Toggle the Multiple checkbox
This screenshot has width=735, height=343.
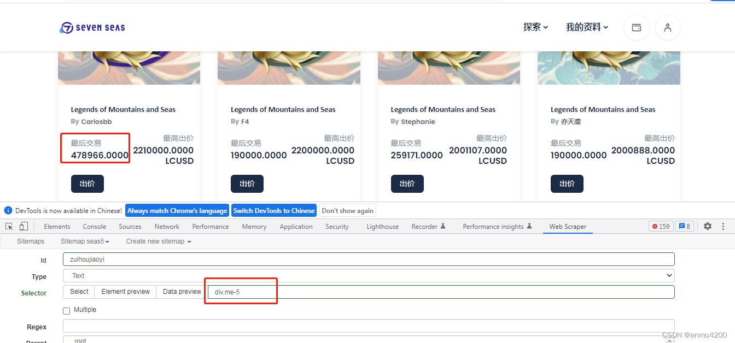(x=67, y=311)
